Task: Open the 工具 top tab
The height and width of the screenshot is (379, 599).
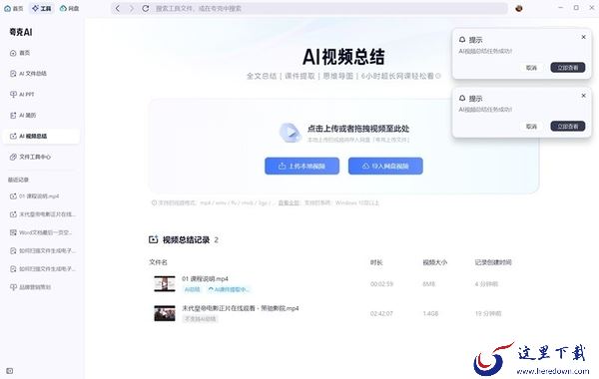Action: coord(42,8)
